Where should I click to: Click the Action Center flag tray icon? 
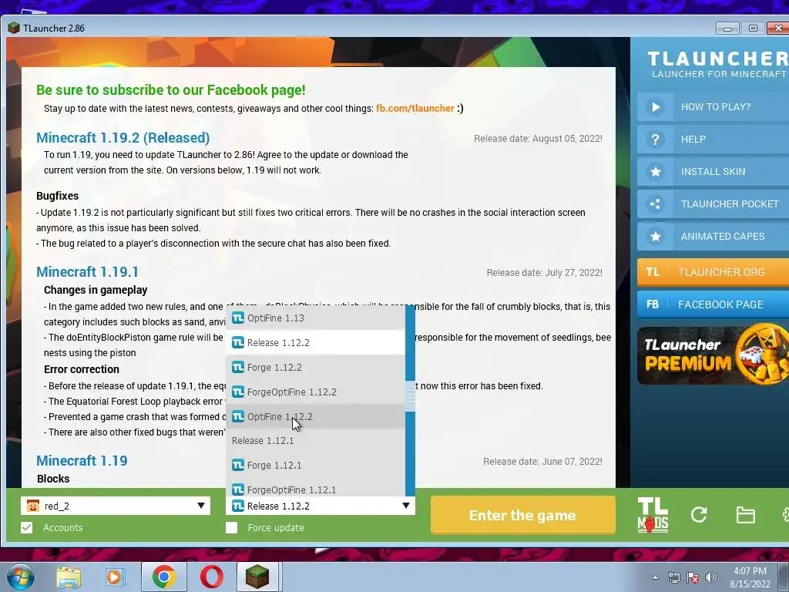tap(693, 577)
